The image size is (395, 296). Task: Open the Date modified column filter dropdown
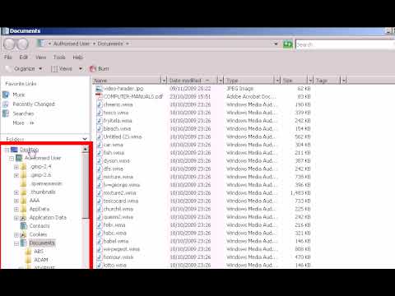coord(221,81)
